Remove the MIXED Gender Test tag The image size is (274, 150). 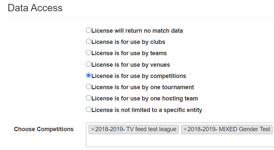(x=185, y=130)
